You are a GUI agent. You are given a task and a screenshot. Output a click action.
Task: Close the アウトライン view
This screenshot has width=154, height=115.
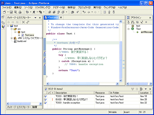150,18
